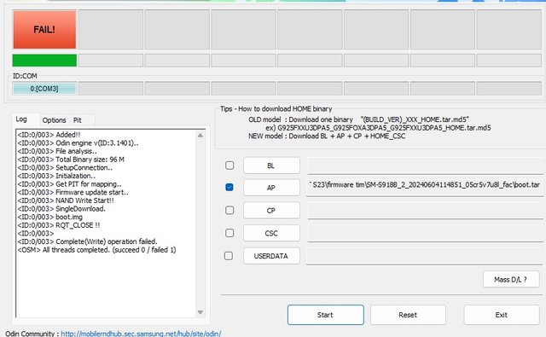Viewport: 546px width, 337px height.
Task: Choose a file with the AP button
Action: point(271,188)
